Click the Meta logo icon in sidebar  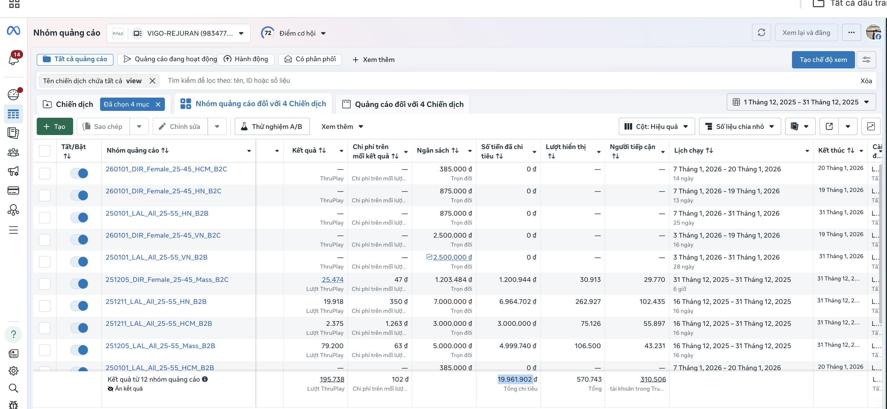tap(13, 31)
